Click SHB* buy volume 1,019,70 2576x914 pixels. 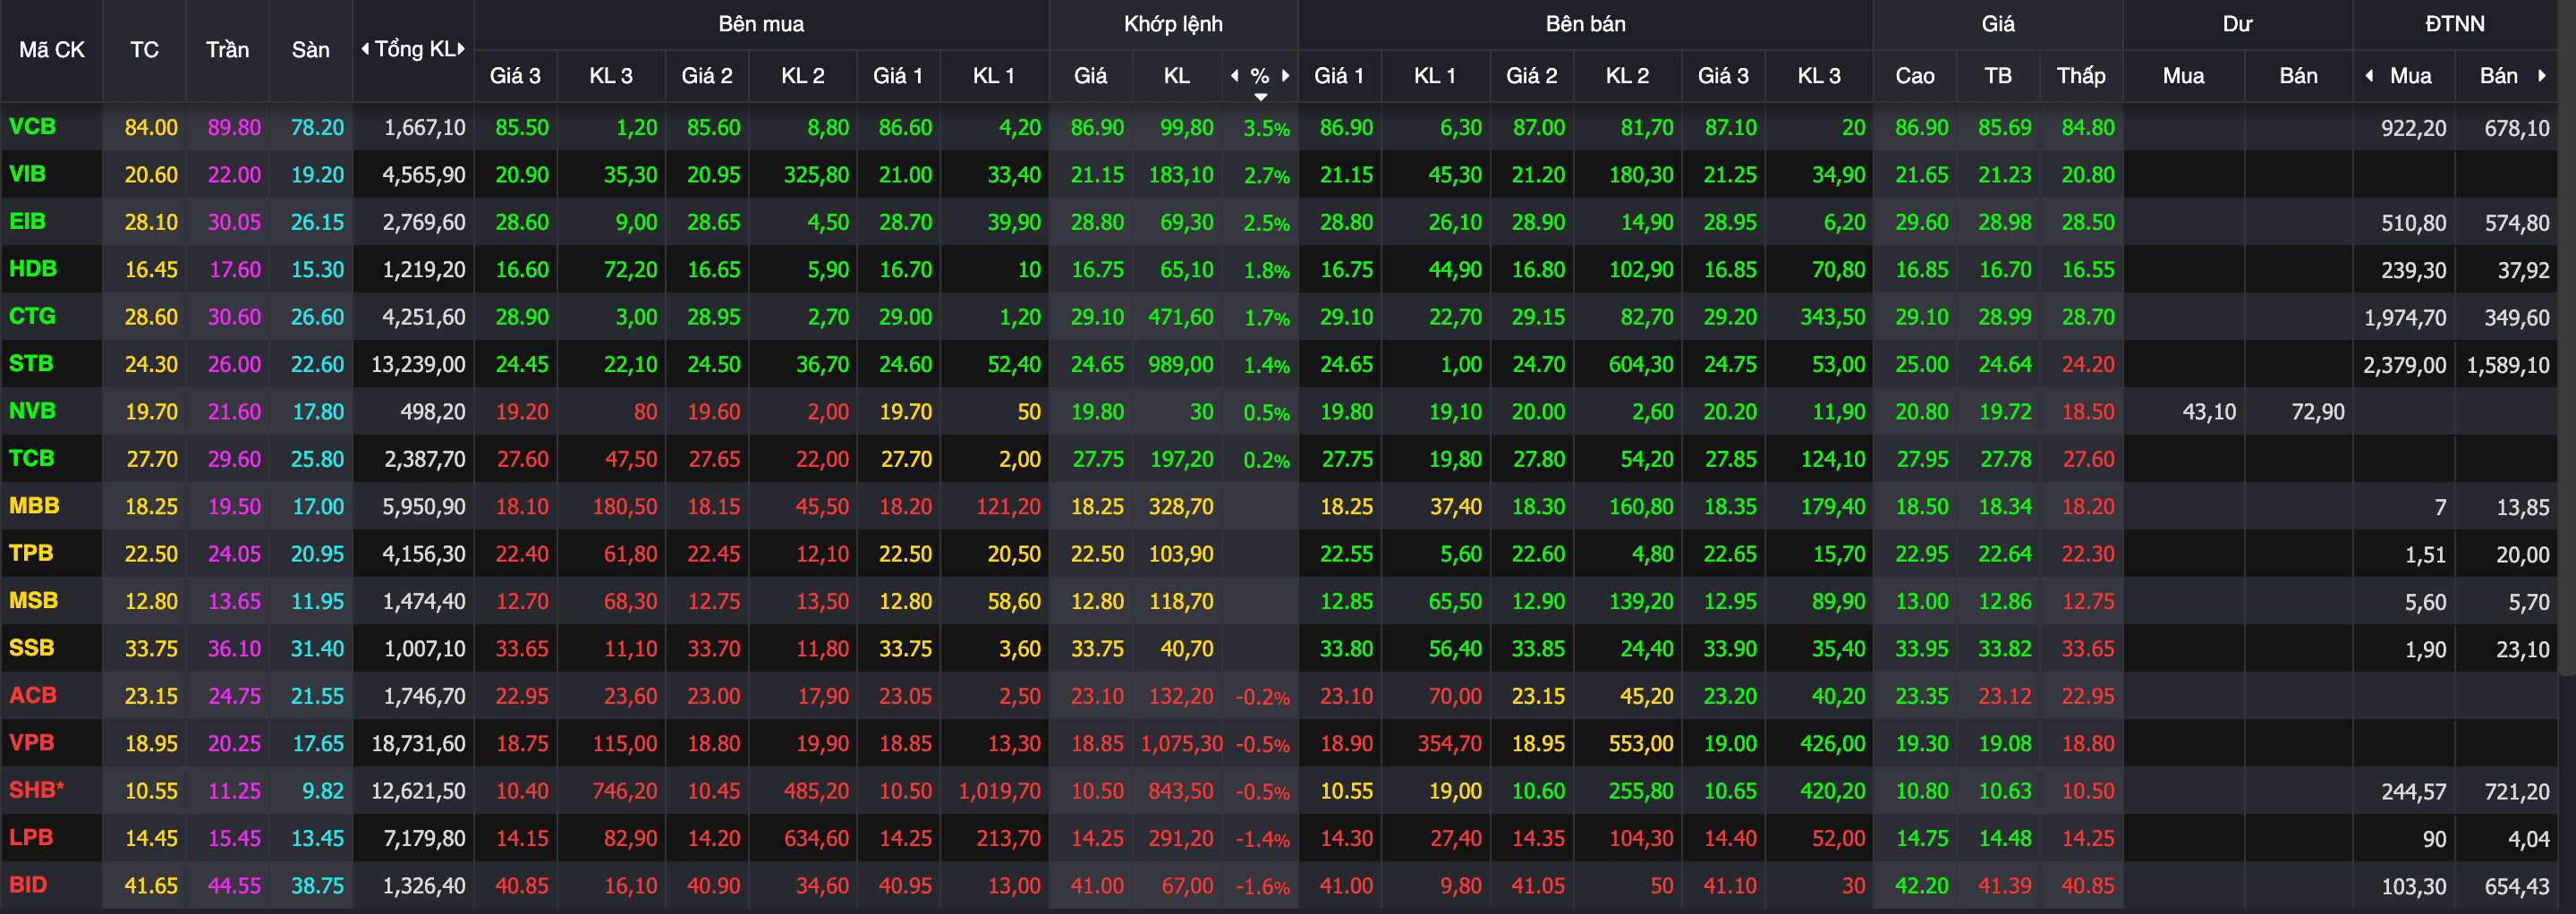pyautogui.click(x=999, y=791)
